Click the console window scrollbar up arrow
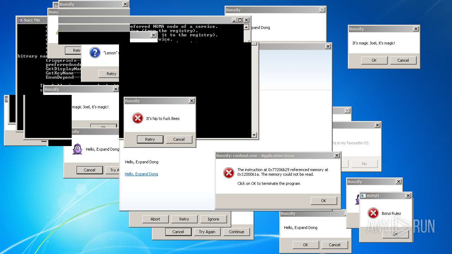The width and height of the screenshot is (452, 254). tap(246, 26)
